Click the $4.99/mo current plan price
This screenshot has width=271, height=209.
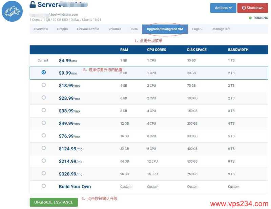click(x=68, y=61)
